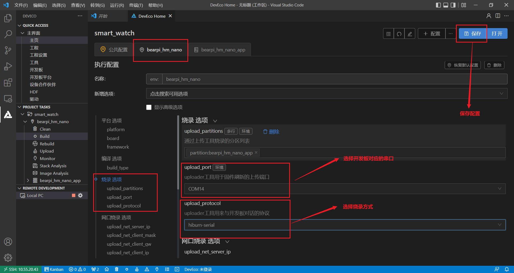Click the 删除 link next to upload_partitions
This screenshot has width=514, height=273.
271,132
